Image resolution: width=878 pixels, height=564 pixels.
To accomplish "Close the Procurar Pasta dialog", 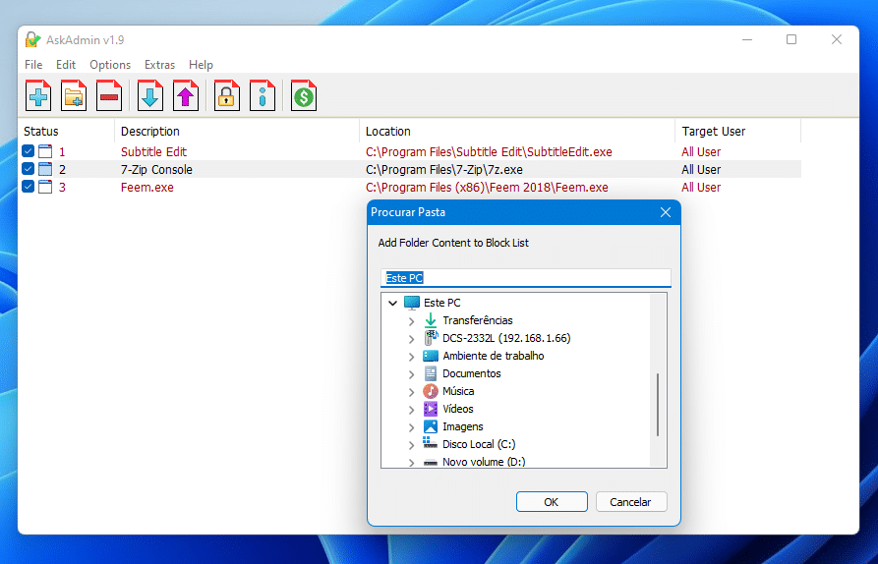I will pos(666,212).
